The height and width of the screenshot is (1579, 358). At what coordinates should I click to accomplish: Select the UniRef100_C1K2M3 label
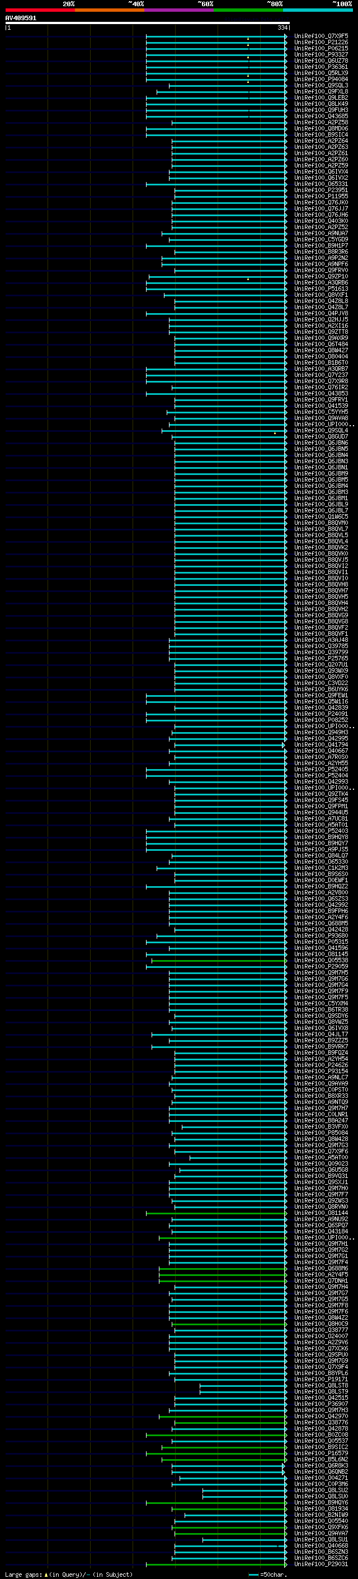321,868
